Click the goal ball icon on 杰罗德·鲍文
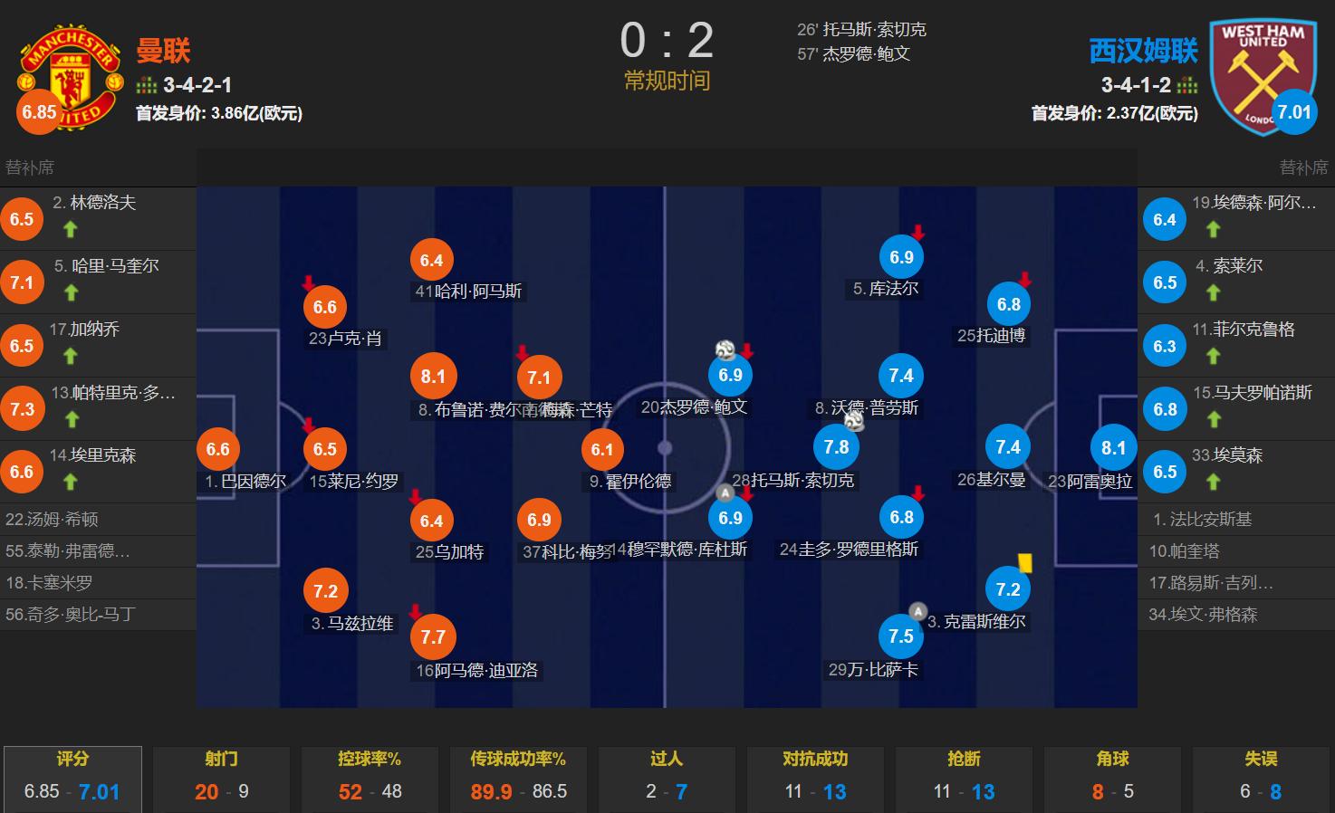 coord(725,350)
